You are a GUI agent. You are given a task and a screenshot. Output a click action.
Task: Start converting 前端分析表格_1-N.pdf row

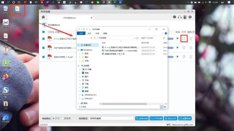pyautogui.click(x=178, y=56)
